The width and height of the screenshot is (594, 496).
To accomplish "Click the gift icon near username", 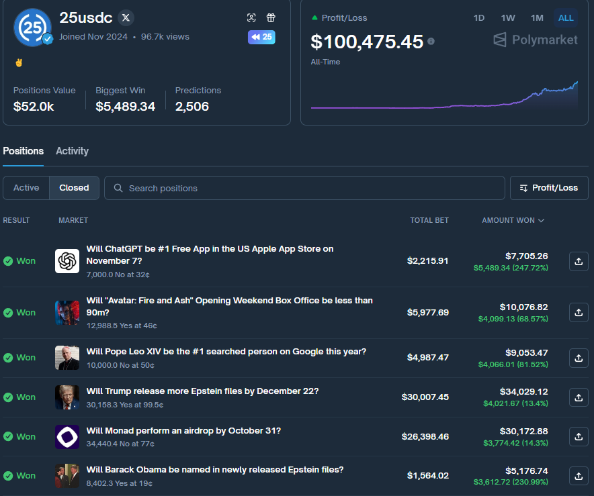I will (x=271, y=17).
